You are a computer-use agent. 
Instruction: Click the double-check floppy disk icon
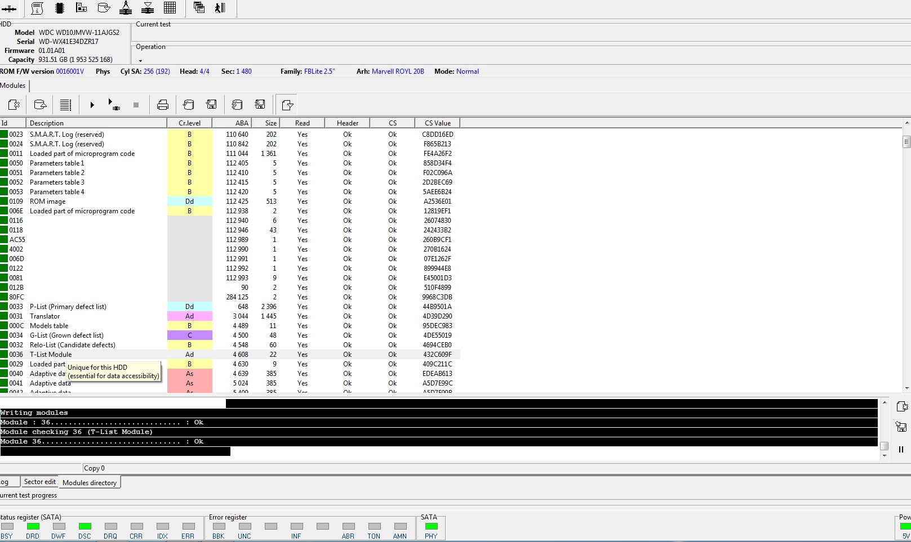tap(260, 105)
